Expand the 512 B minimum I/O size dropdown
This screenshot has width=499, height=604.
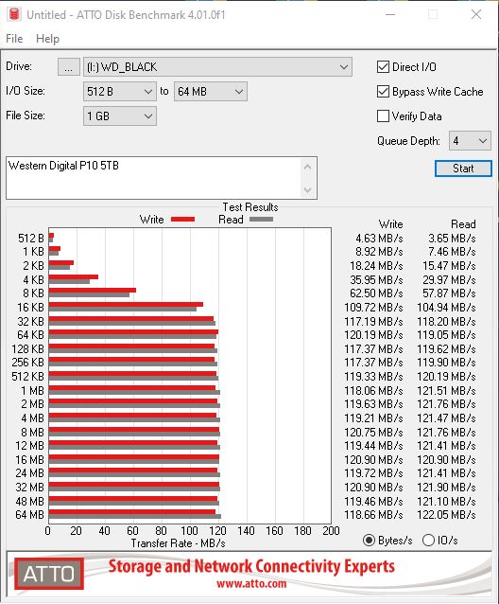point(120,91)
